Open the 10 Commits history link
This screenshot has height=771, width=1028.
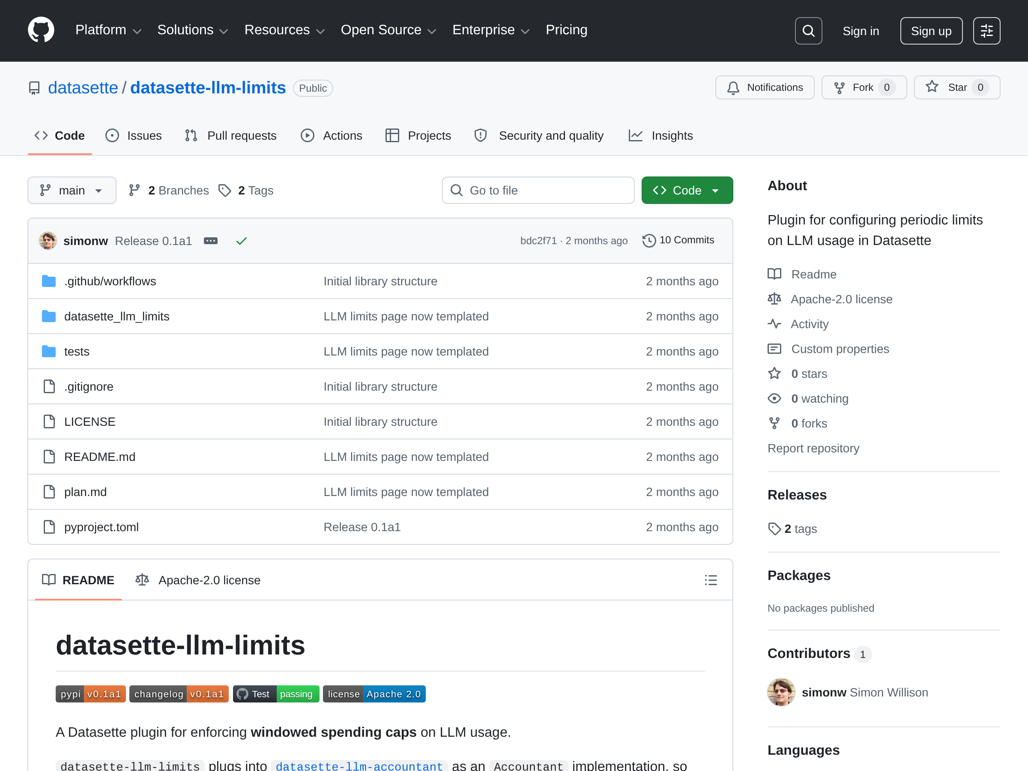point(678,240)
